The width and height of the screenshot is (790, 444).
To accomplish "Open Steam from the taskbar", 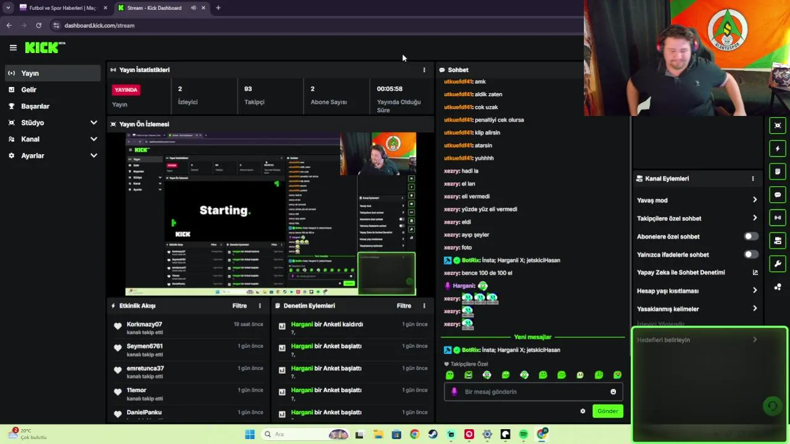I will click(x=433, y=434).
